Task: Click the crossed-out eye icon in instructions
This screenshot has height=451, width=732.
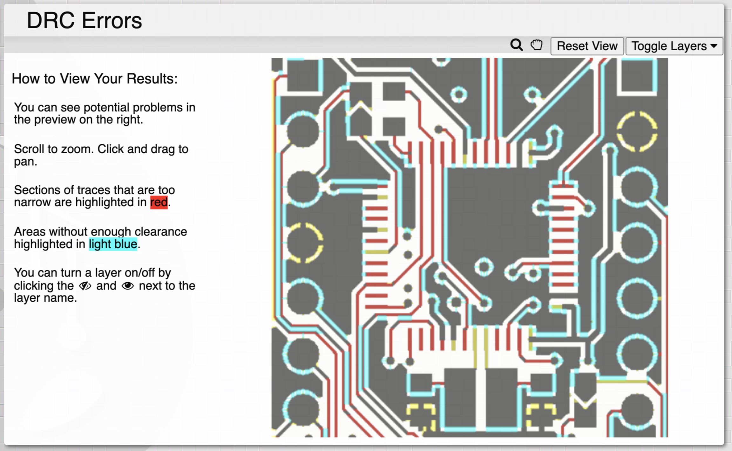Action: click(85, 286)
